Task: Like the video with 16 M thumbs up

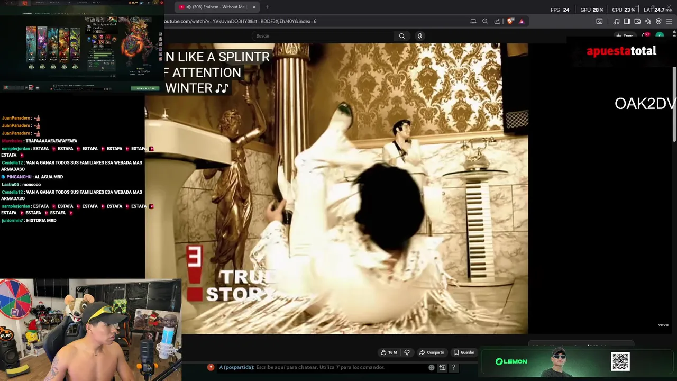Action: point(389,352)
